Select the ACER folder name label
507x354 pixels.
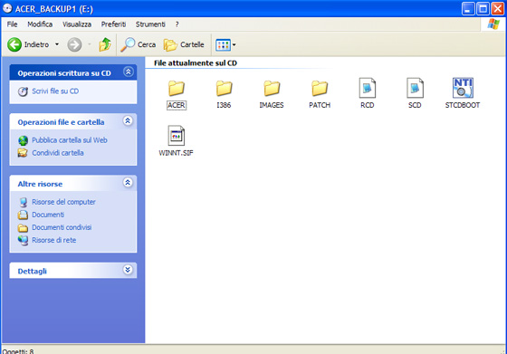tap(177, 105)
